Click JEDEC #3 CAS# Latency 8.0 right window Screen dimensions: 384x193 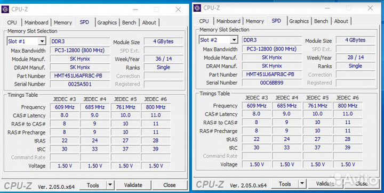(x=257, y=114)
